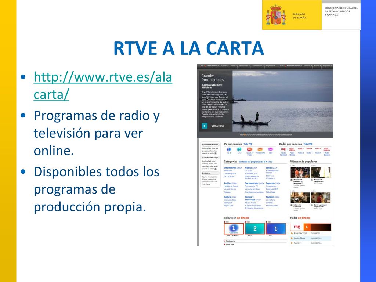Image resolution: width=376 pixels, height=282 pixels.
Task: Open the rtve.es/alacarta hyperlink
Action: (103, 86)
